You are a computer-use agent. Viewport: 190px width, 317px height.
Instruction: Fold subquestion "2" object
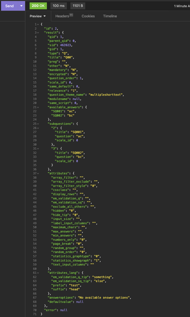(x=38, y=128)
